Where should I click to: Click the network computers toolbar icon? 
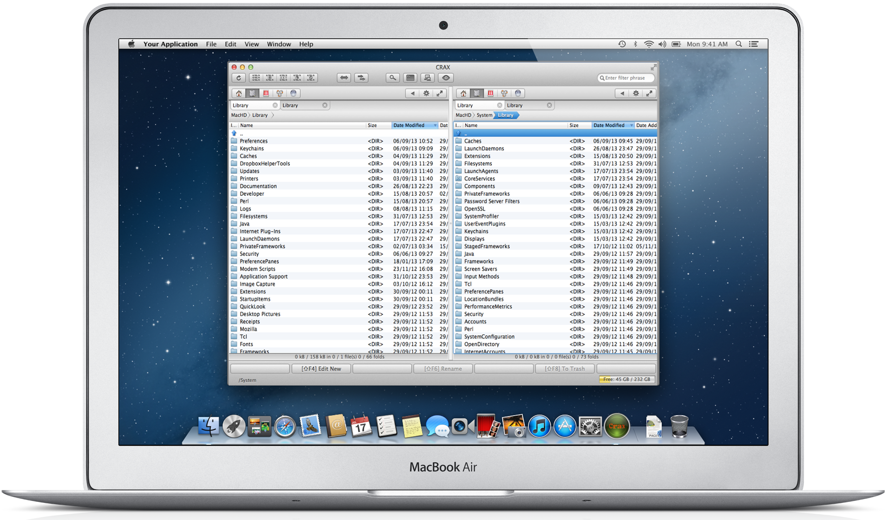point(428,78)
